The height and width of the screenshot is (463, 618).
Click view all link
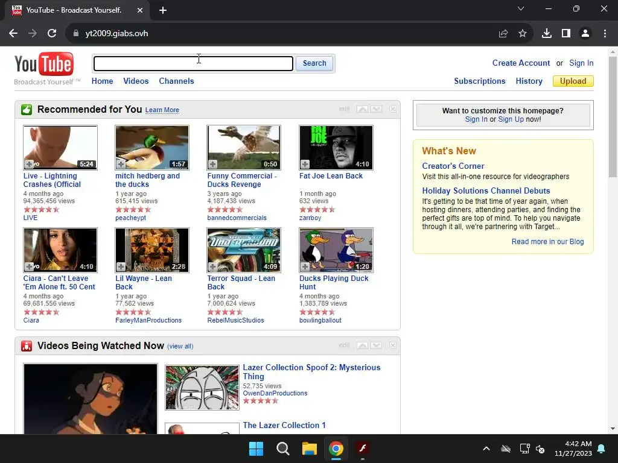(180, 346)
